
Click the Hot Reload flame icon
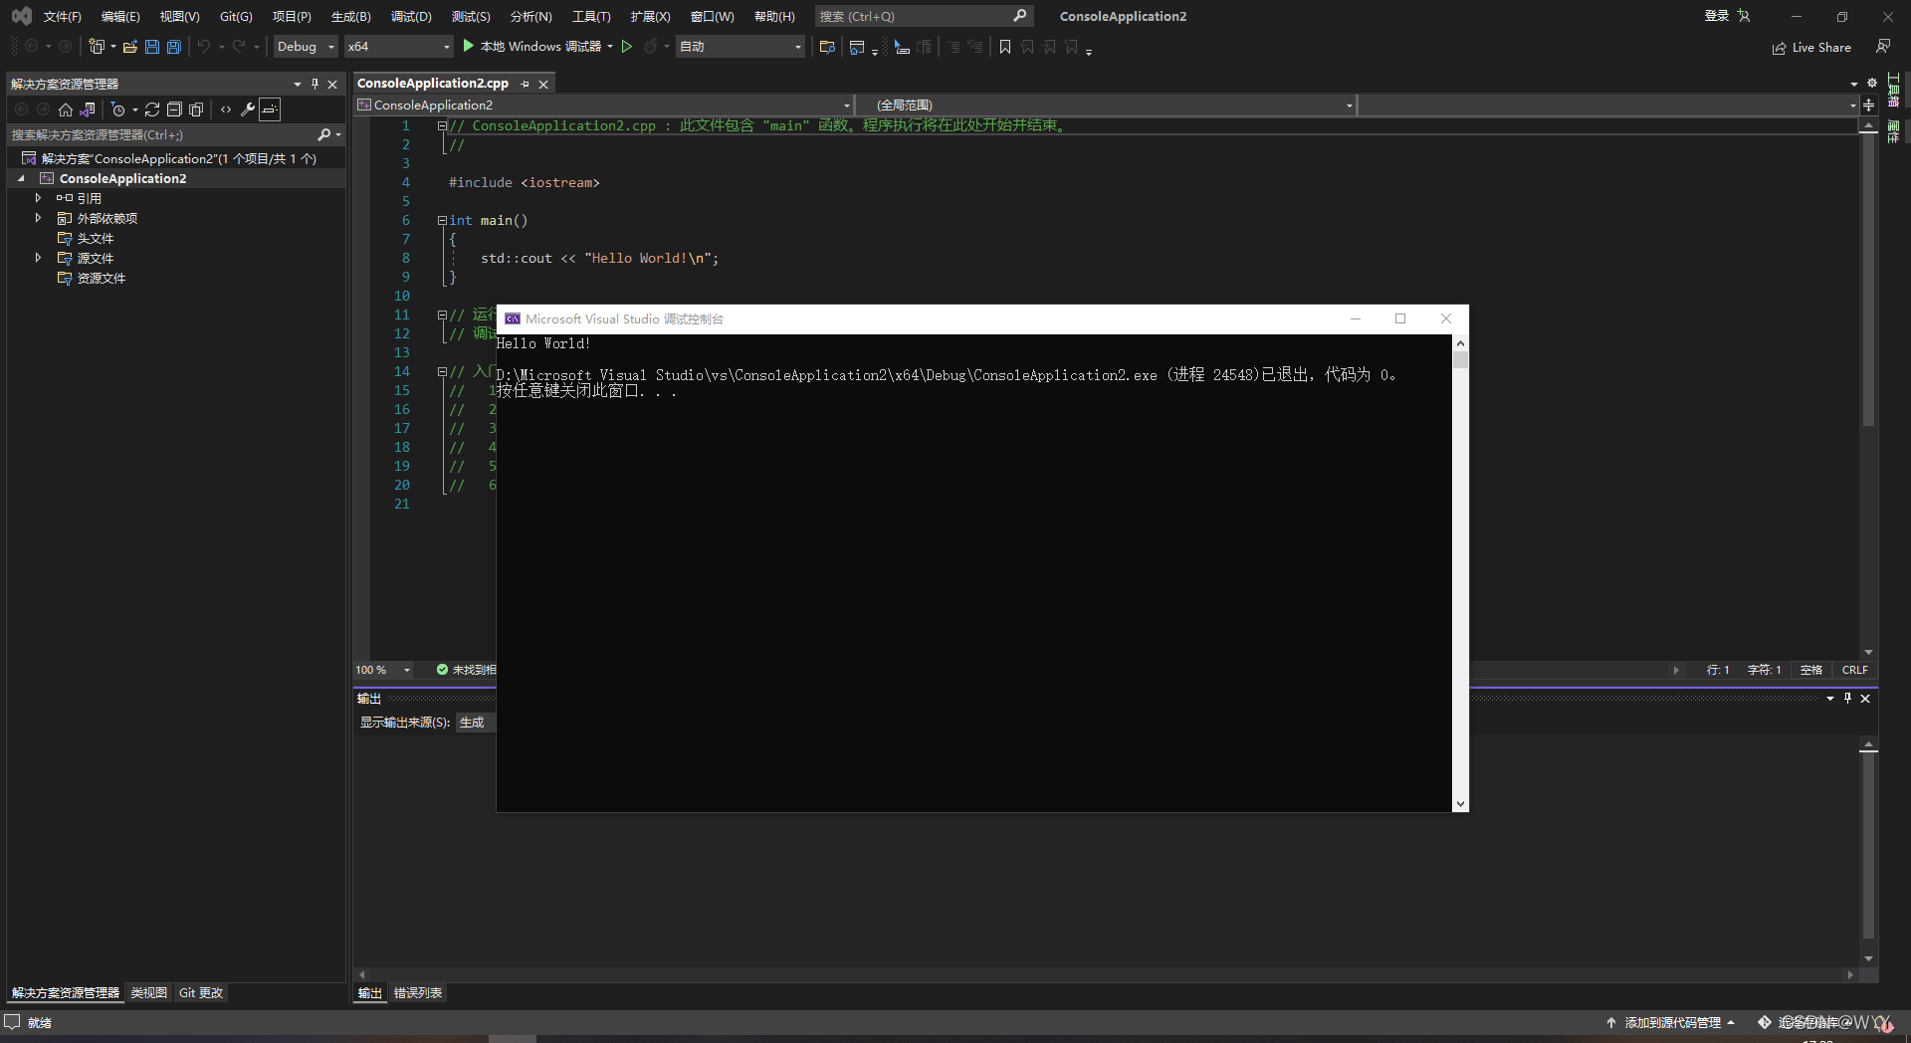(651, 46)
